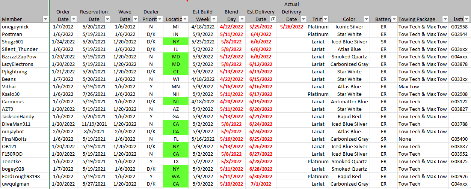The image size is (471, 189).
Task: Click the Battery column filter arrow
Action: click(394, 19)
